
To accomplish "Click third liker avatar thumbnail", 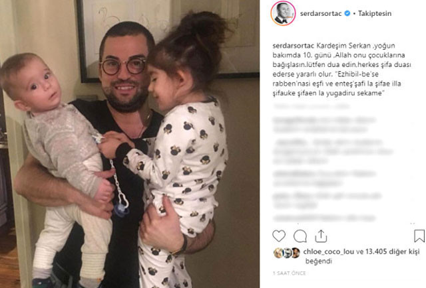I will [296, 253].
